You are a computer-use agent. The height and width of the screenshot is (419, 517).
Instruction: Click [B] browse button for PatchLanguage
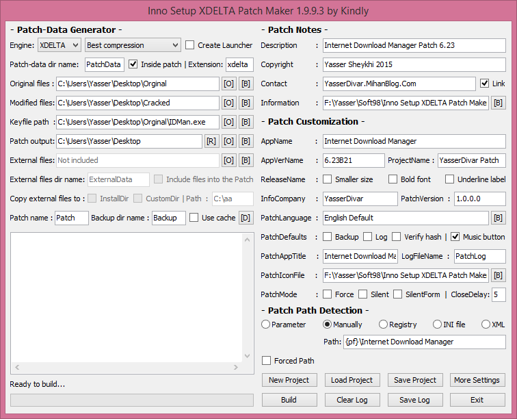[x=499, y=218]
